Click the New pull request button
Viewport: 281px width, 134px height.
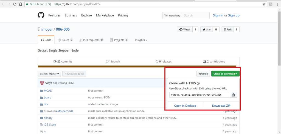(x=74, y=74)
